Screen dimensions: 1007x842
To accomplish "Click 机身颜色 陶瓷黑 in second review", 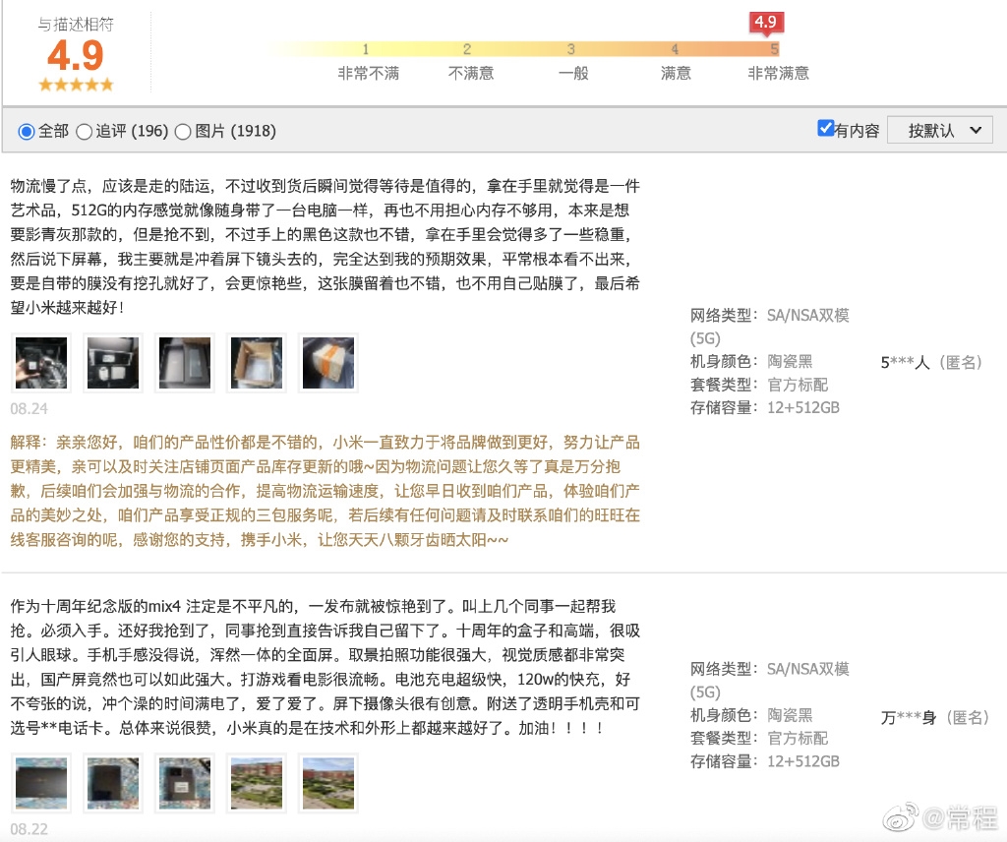I will (x=751, y=715).
